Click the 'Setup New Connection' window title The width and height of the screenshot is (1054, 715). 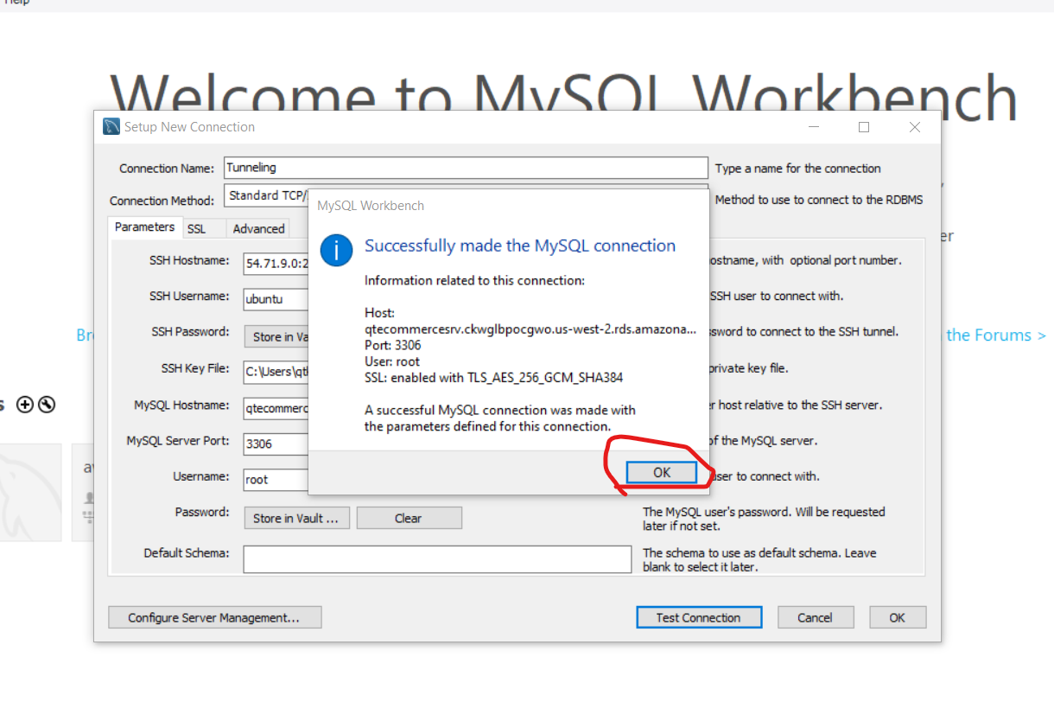pos(189,127)
